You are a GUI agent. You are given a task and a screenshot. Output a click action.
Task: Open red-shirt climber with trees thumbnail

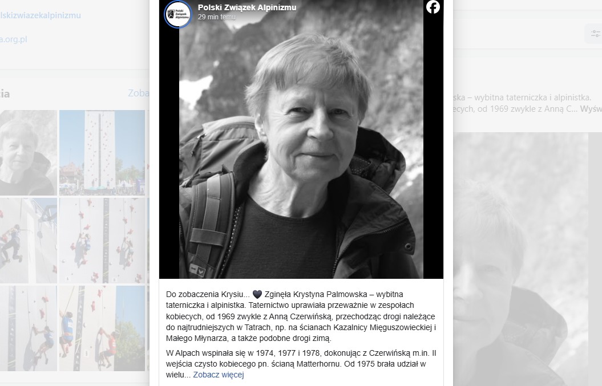coord(102,328)
